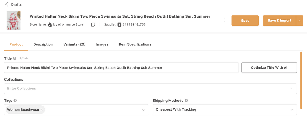This screenshot has width=307, height=119.
Task: Go back using the Drafts arrow
Action: [x=7, y=4]
